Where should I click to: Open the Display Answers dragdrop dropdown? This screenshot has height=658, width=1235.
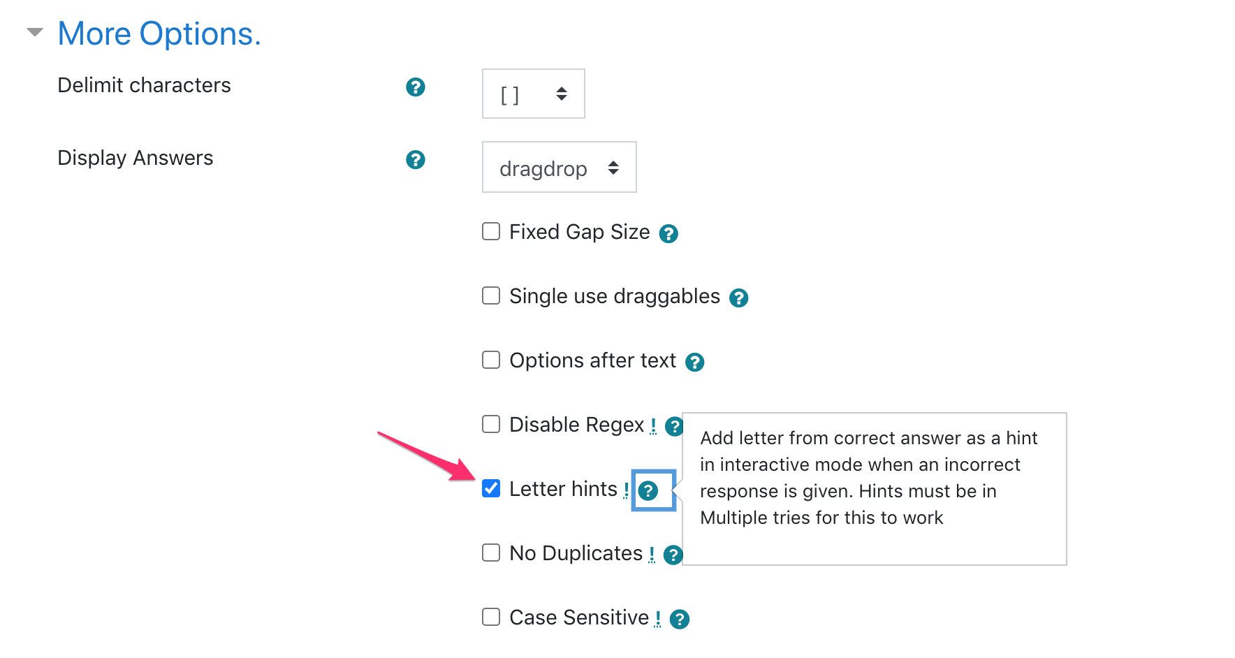[x=559, y=167]
